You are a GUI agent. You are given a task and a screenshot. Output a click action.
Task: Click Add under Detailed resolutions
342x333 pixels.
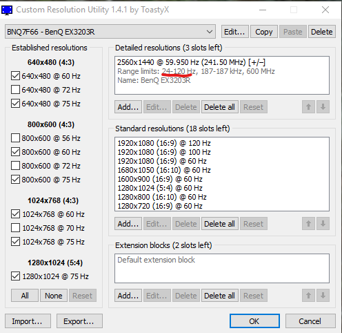[x=128, y=107]
